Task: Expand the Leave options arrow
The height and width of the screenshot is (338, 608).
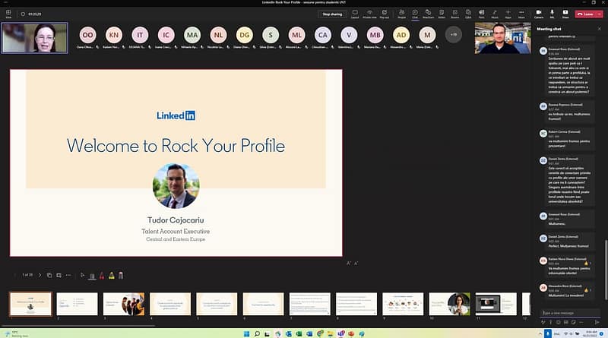Action: pyautogui.click(x=600, y=14)
